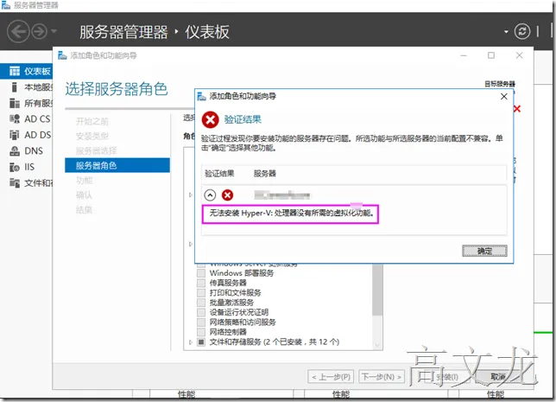Image resolution: width=556 pixels, height=402 pixels.
Task: Select the 确认 wizard step
Action: tap(84, 195)
